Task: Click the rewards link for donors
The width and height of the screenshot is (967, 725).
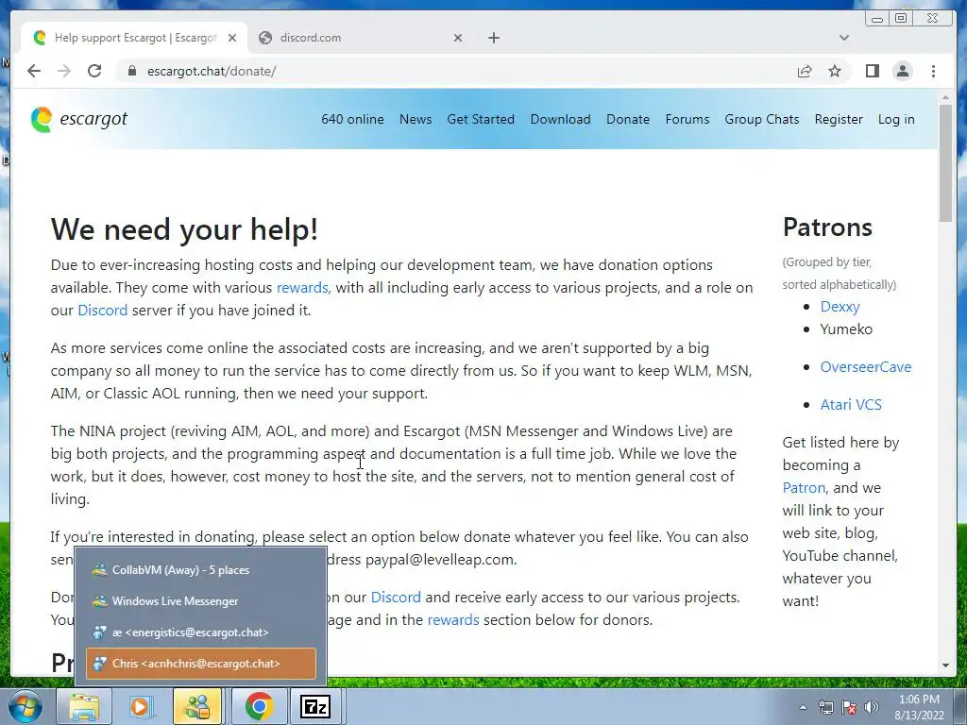Action: click(x=452, y=619)
